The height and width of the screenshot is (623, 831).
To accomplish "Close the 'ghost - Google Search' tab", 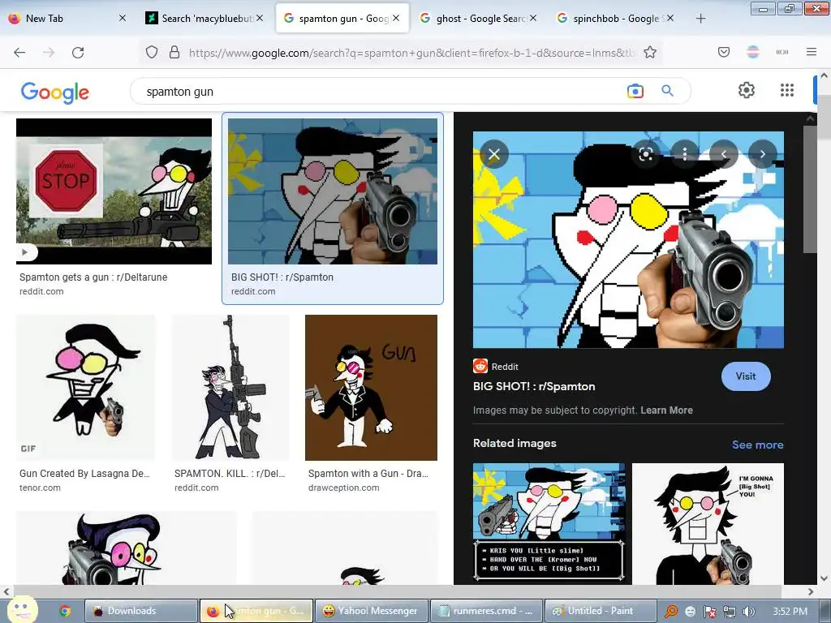I will 532,18.
